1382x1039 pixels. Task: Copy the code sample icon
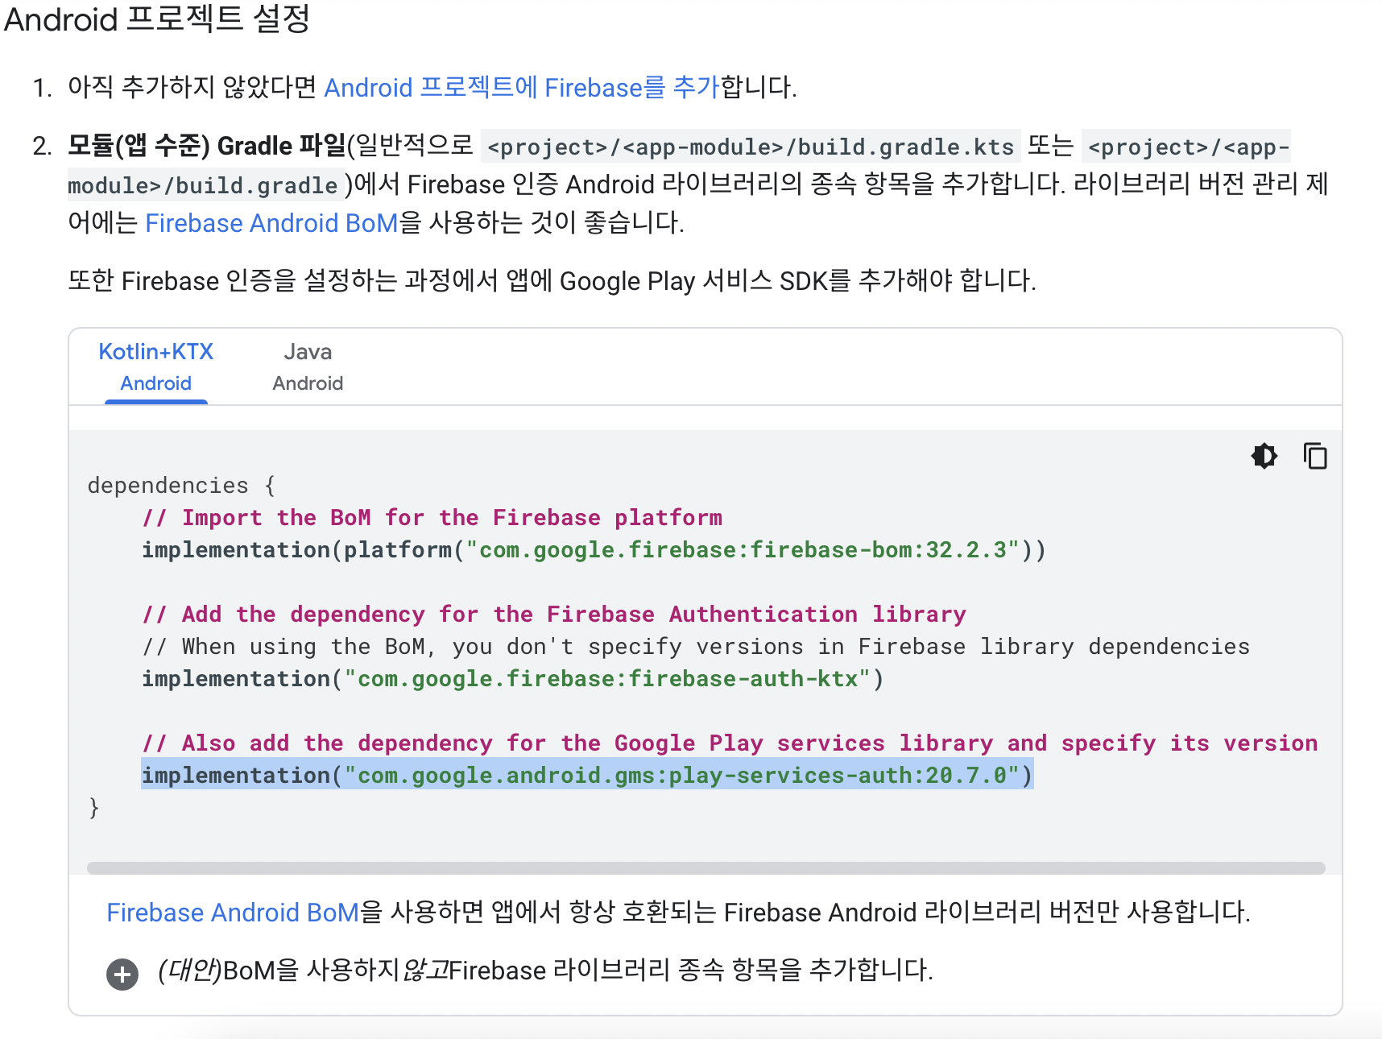(x=1315, y=456)
